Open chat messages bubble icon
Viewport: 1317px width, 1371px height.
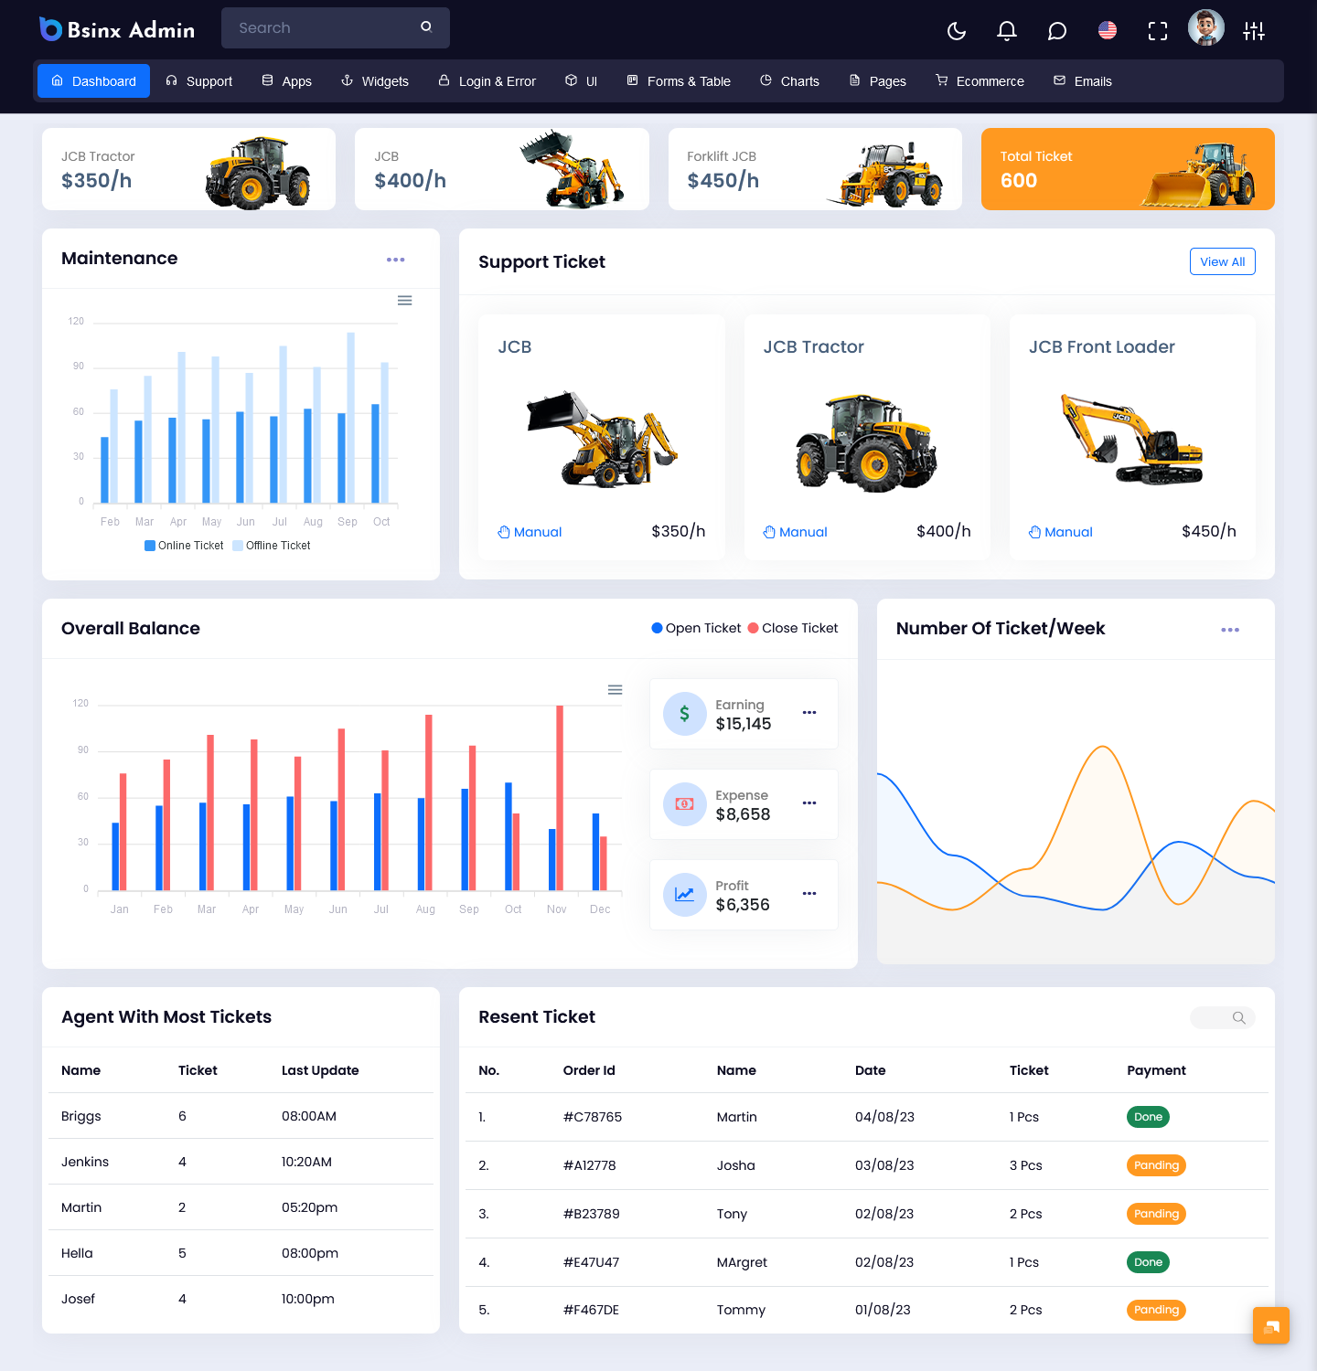(x=1057, y=31)
